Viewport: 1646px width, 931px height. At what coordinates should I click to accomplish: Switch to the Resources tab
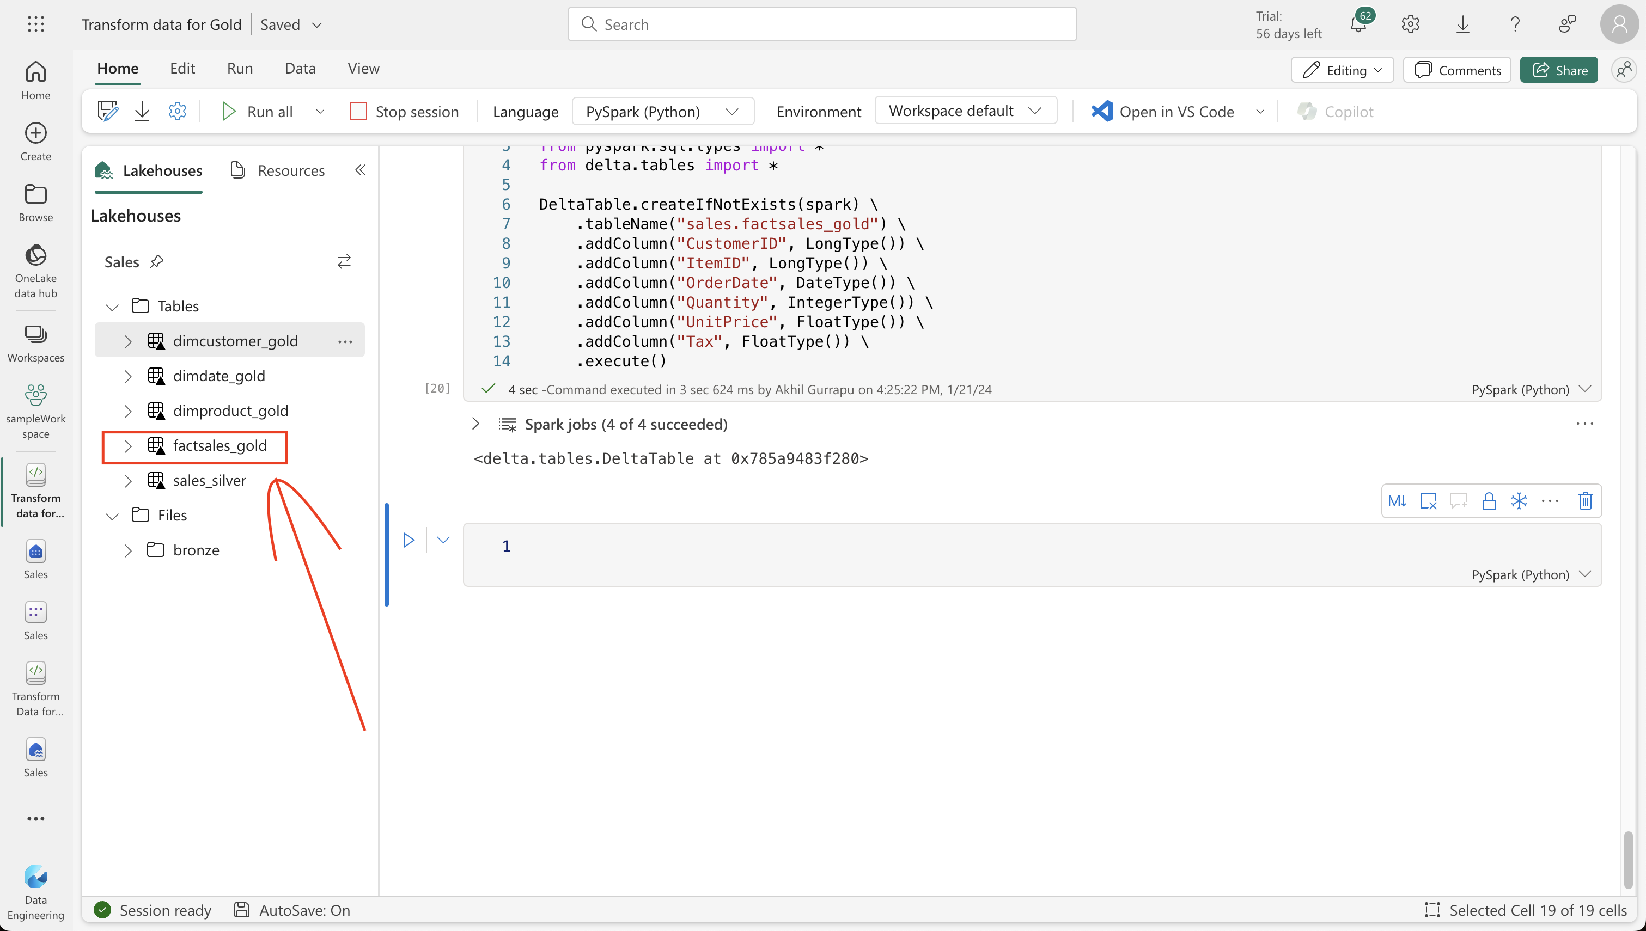[278, 170]
